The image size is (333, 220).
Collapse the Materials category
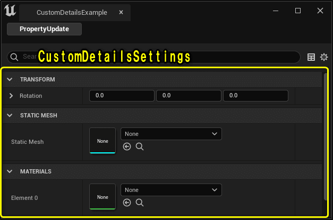pyautogui.click(x=10, y=171)
